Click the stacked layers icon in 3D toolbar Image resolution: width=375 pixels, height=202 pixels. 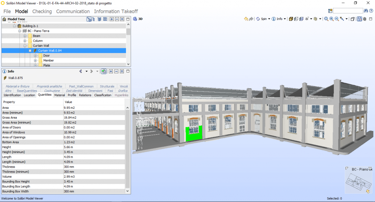pyautogui.click(x=365, y=19)
